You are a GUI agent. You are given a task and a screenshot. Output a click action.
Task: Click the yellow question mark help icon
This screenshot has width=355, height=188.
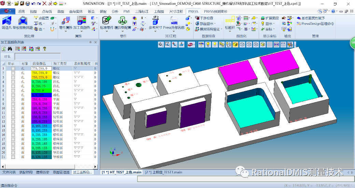click(x=45, y=49)
